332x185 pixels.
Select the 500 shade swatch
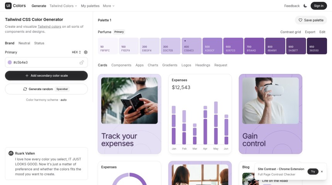[x=212, y=46]
